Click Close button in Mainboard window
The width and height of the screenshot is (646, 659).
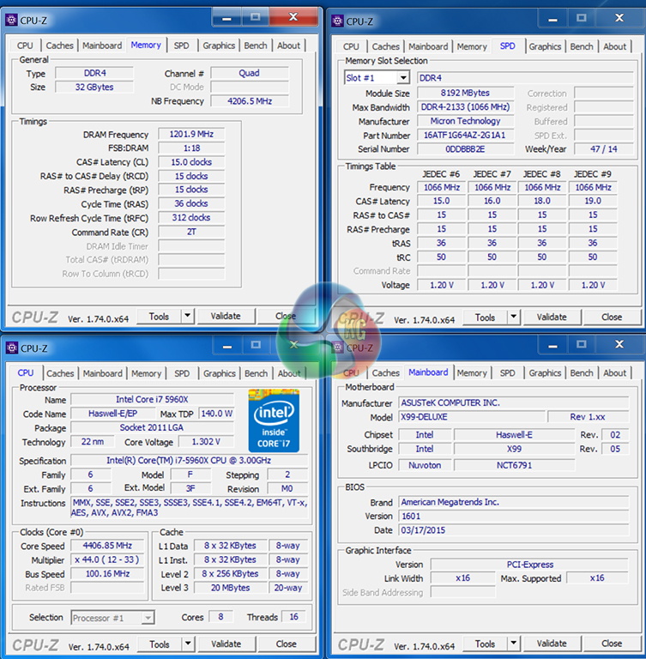pos(612,643)
